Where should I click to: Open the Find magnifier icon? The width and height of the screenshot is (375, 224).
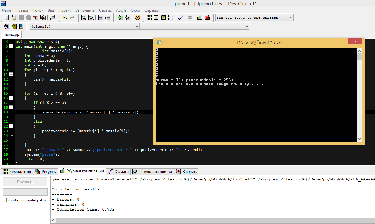click(x=84, y=18)
